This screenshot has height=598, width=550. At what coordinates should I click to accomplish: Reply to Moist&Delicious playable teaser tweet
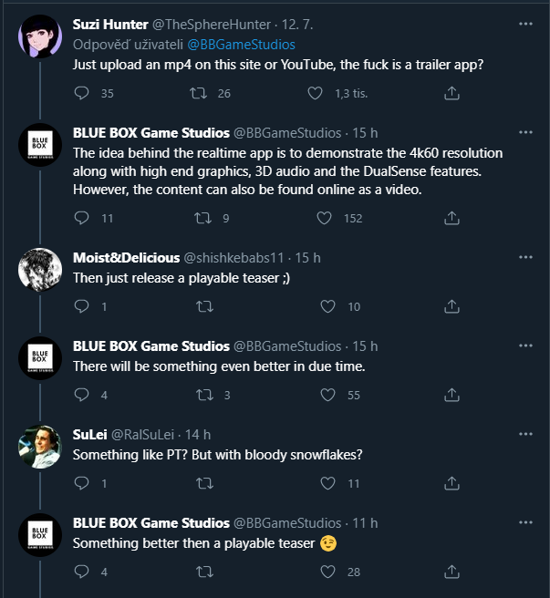pos(81,306)
